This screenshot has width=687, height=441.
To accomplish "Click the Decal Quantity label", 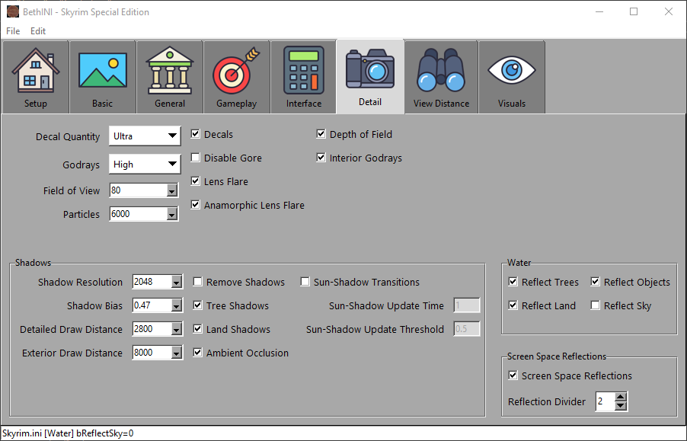I will tap(68, 136).
